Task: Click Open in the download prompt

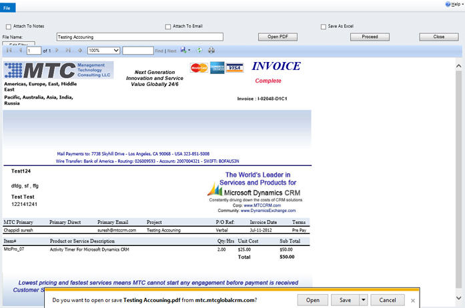Action: coord(312,300)
